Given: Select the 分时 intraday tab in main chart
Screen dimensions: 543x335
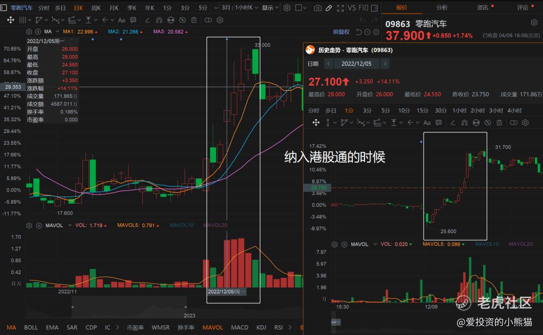Looking at the screenshot, I should (x=44, y=8).
